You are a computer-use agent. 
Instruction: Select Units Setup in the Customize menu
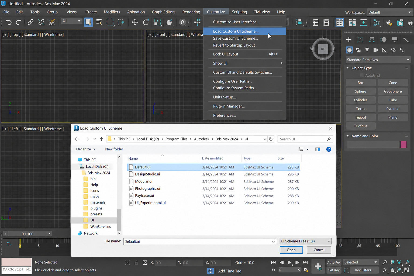224,97
